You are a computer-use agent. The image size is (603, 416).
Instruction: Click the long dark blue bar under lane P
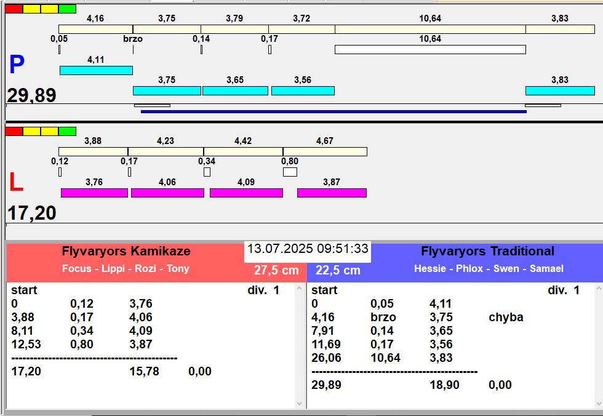coord(333,111)
